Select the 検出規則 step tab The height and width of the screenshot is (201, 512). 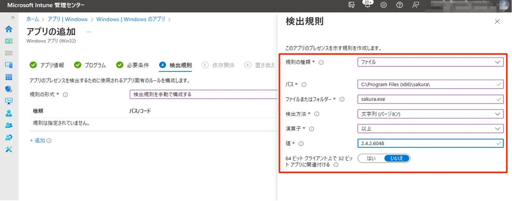tap(175, 65)
